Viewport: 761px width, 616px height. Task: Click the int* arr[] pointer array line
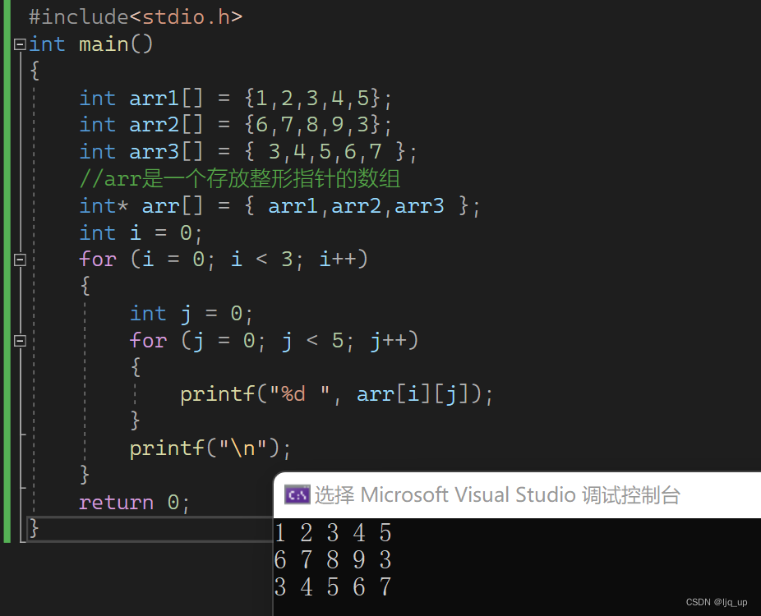(279, 206)
